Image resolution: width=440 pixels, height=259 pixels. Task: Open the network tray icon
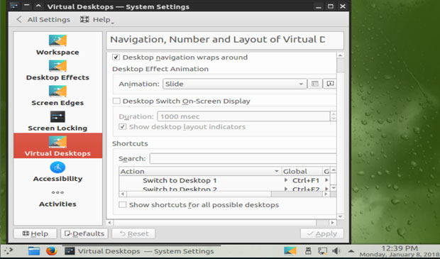(x=322, y=250)
